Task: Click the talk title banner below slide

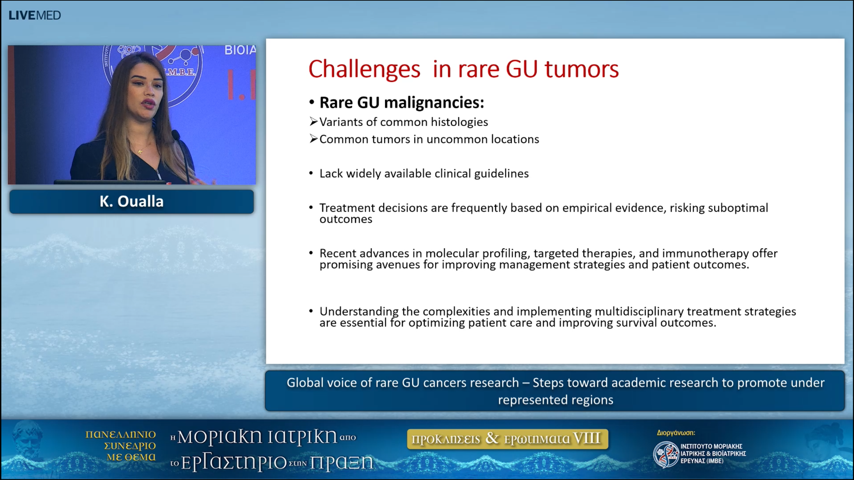Action: [555, 391]
